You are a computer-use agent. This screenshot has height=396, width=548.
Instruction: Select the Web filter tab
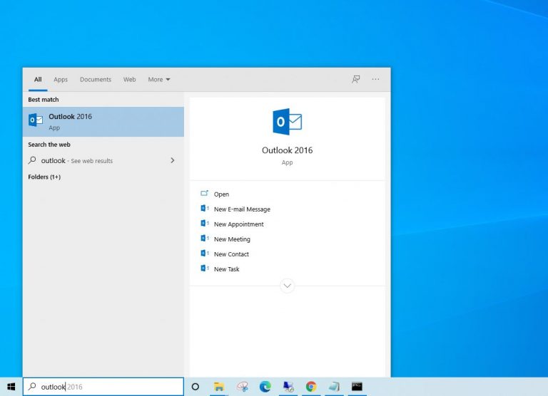click(x=129, y=80)
